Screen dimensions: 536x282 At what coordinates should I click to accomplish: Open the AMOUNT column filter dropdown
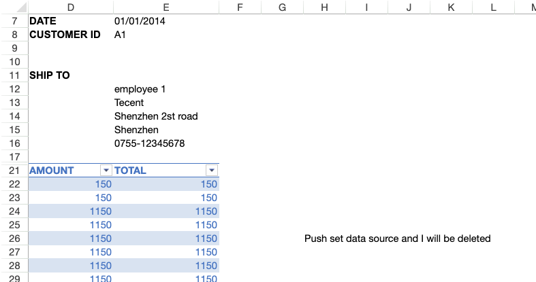tap(106, 171)
